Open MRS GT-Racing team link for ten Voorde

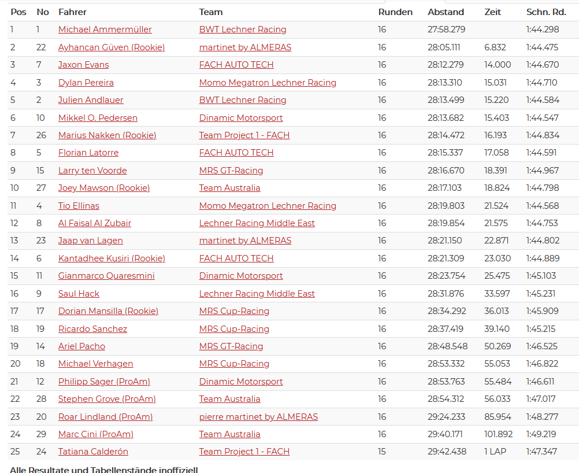231,171
